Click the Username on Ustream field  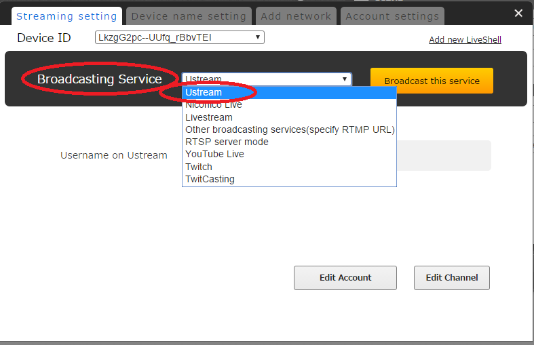(444, 155)
